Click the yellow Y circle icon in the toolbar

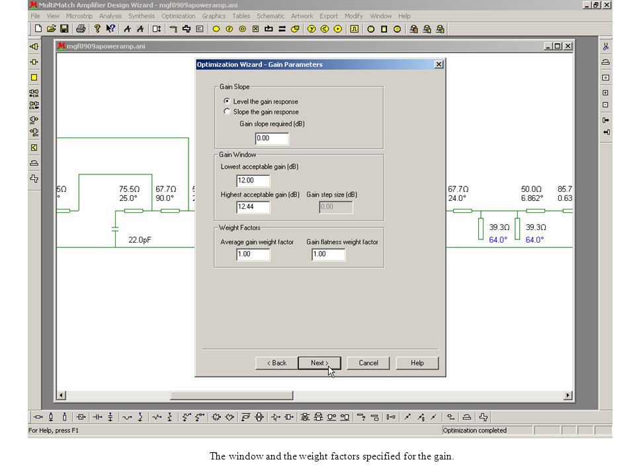coord(312,28)
